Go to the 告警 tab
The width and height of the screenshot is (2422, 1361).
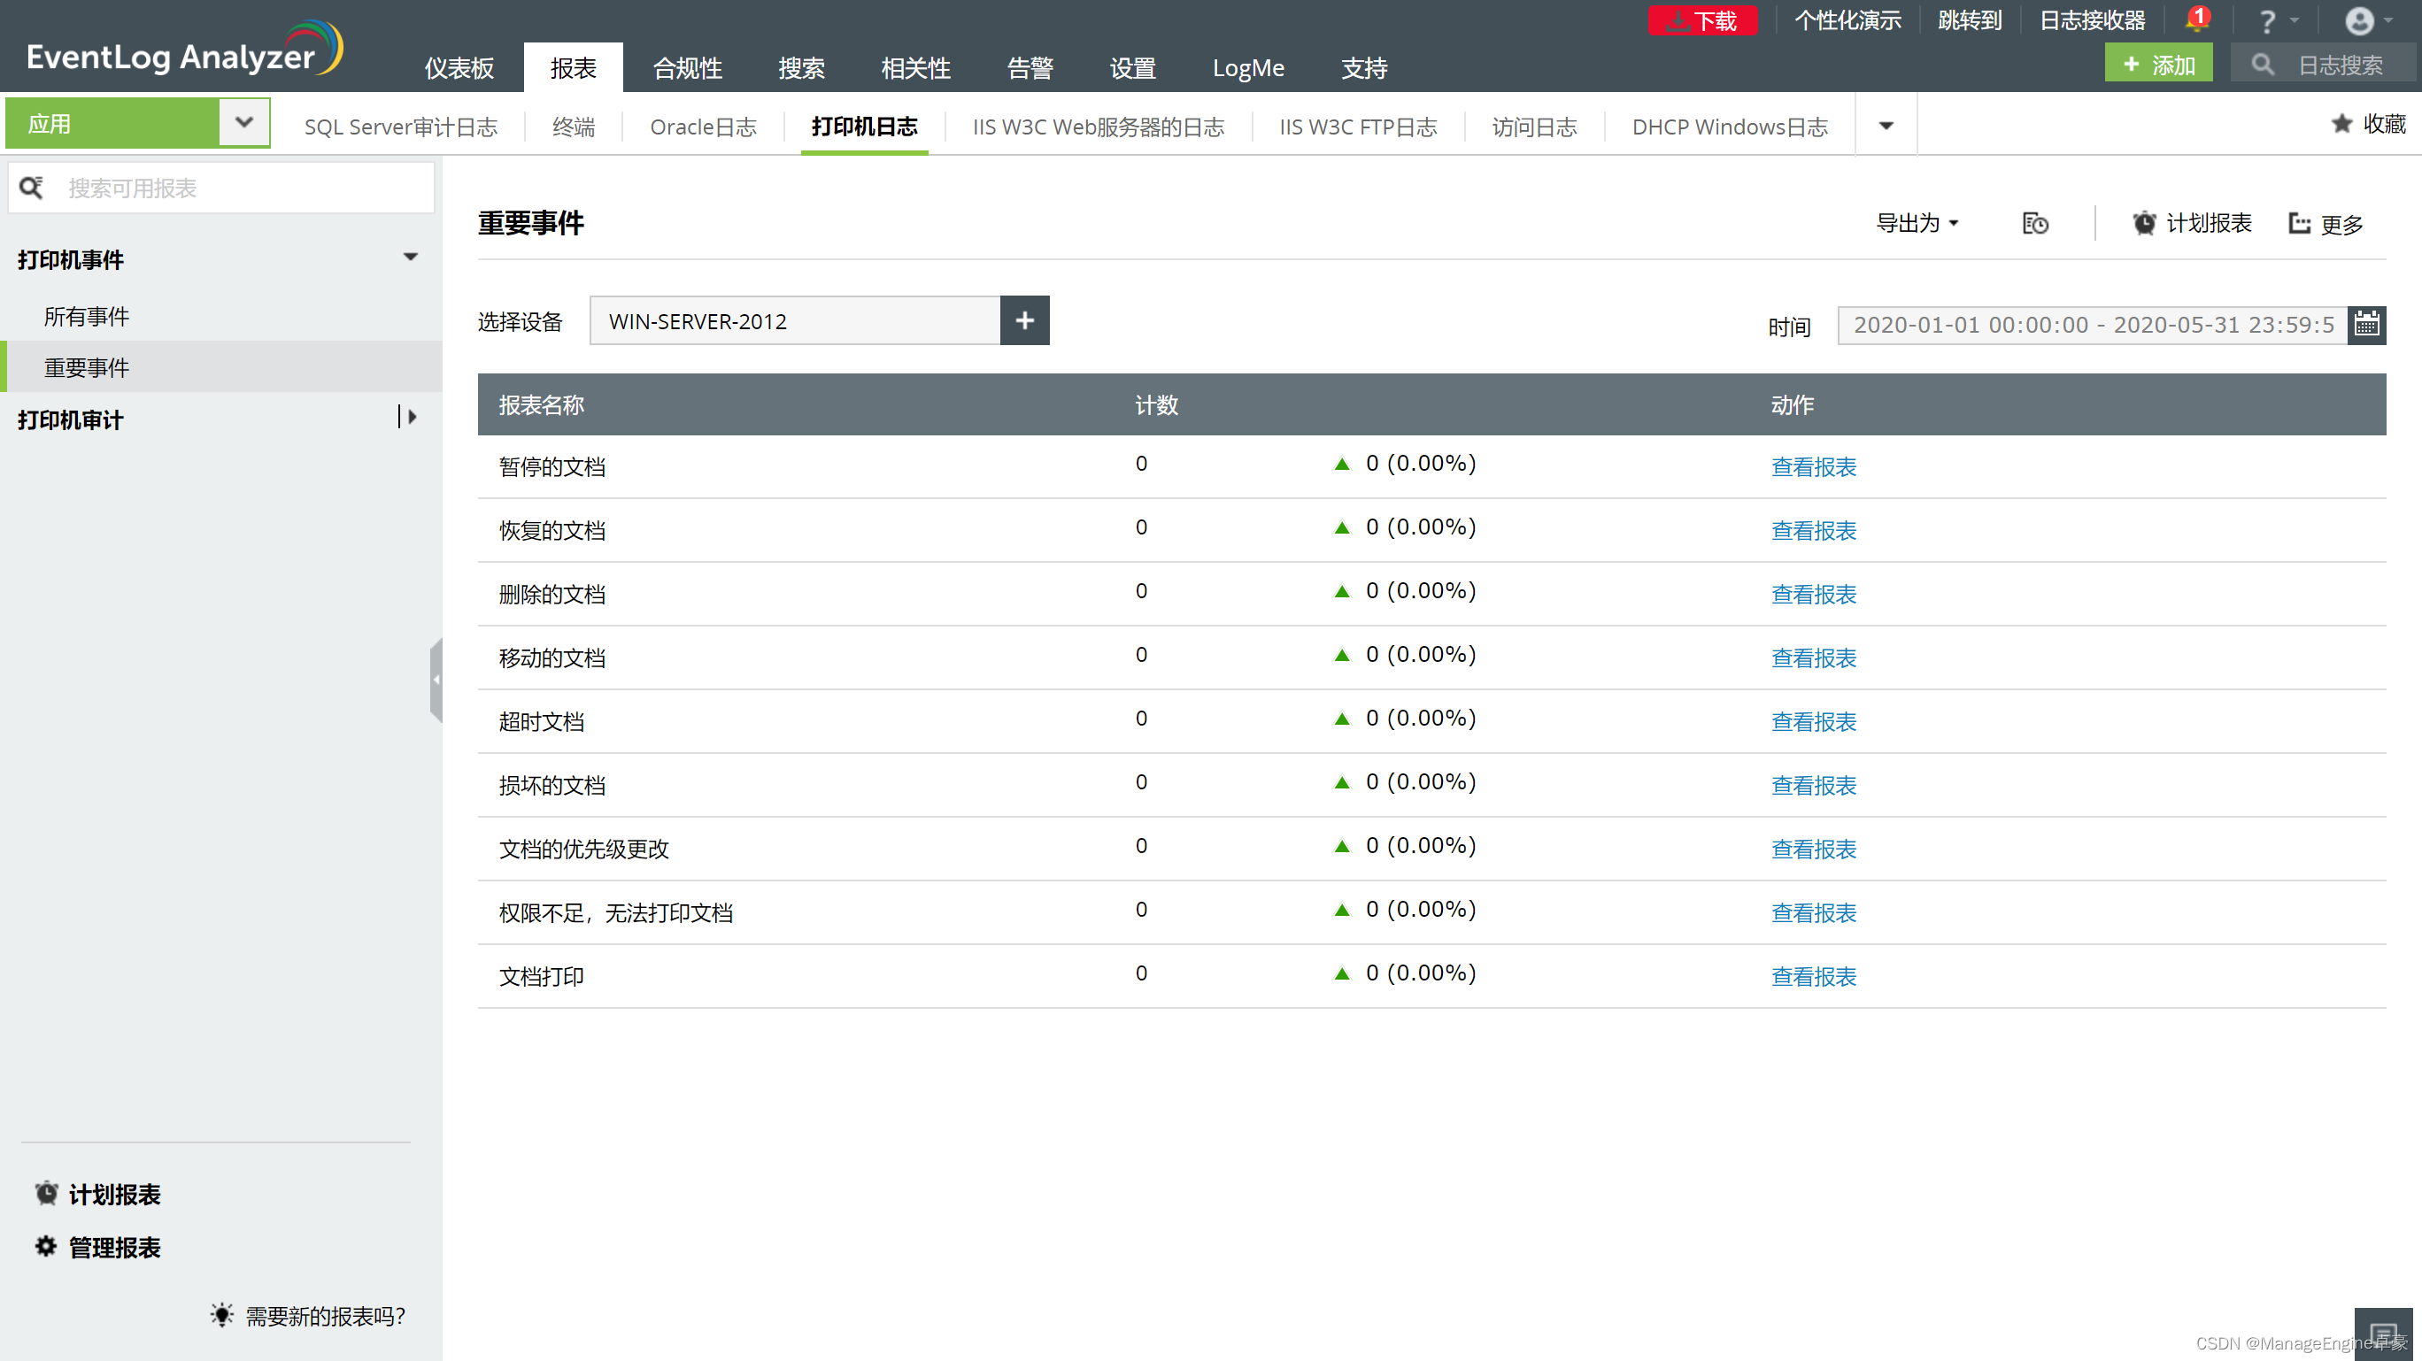(x=1030, y=67)
